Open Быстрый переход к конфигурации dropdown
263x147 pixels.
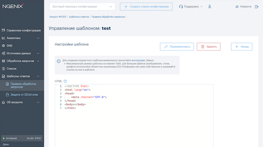pyautogui.click(x=82, y=6)
